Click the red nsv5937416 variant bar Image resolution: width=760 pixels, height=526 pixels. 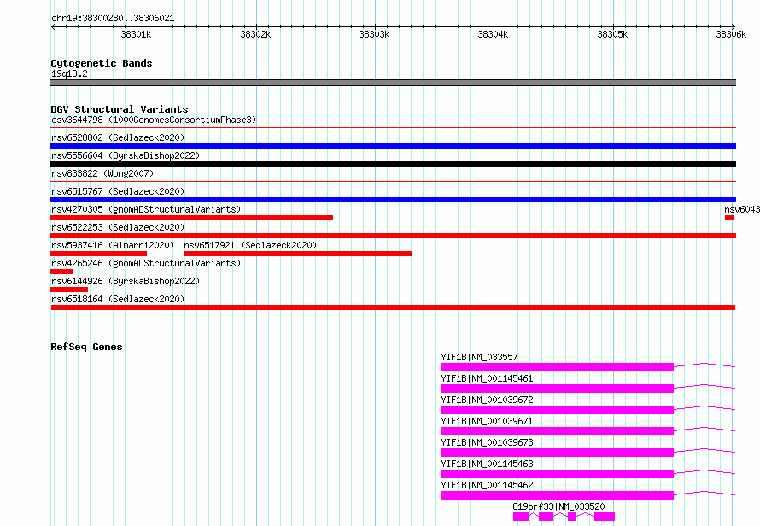98,254
